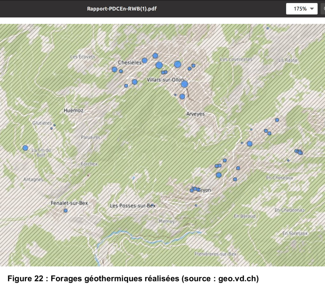Select the blue marker at Fenalet-sur-Bex

(x=65, y=210)
